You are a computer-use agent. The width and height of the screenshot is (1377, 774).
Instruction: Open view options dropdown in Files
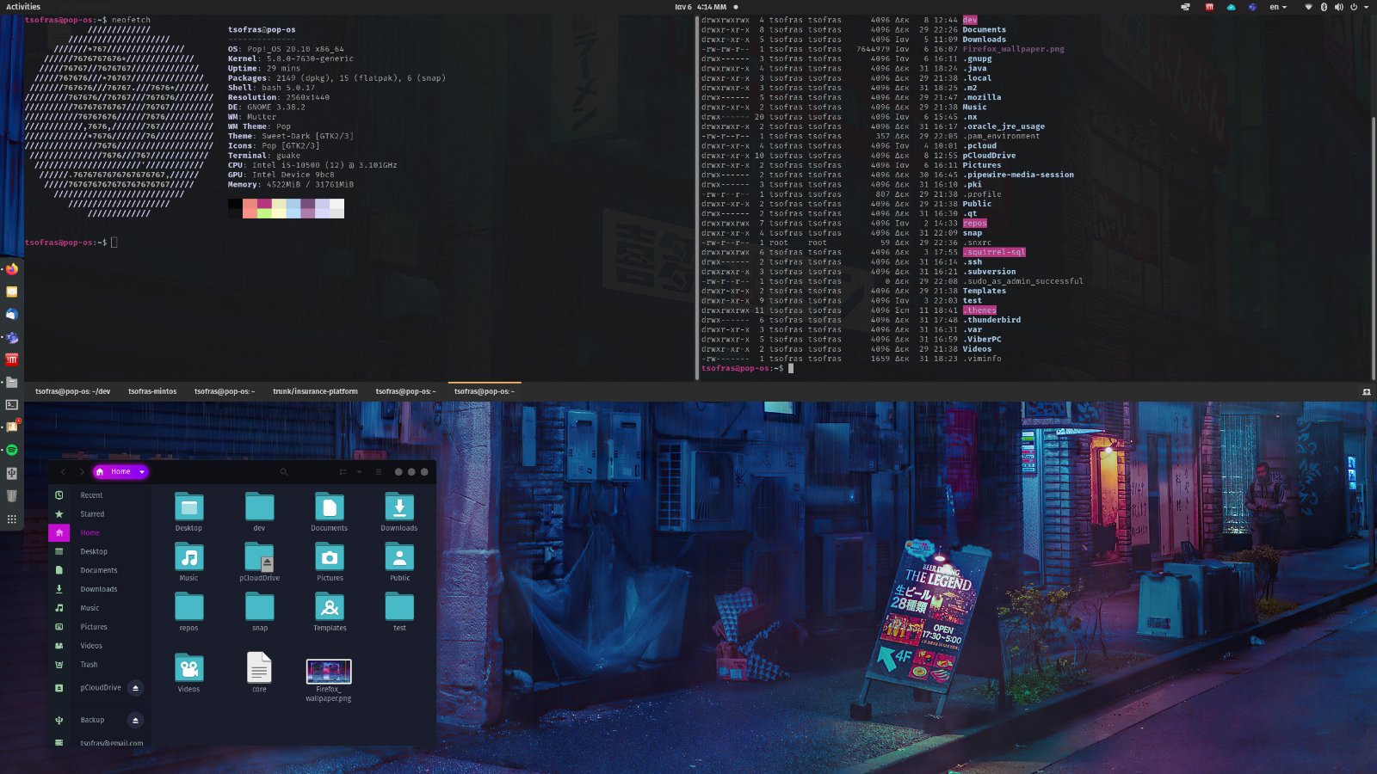point(359,471)
